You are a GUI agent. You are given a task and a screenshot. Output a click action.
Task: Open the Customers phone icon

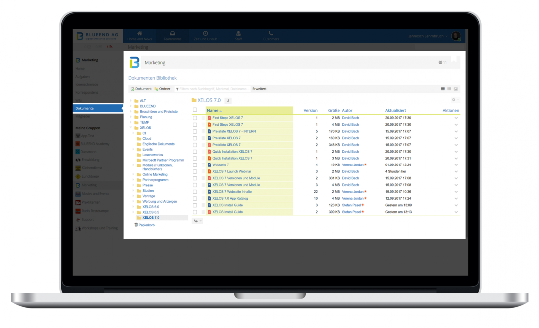coord(271,33)
